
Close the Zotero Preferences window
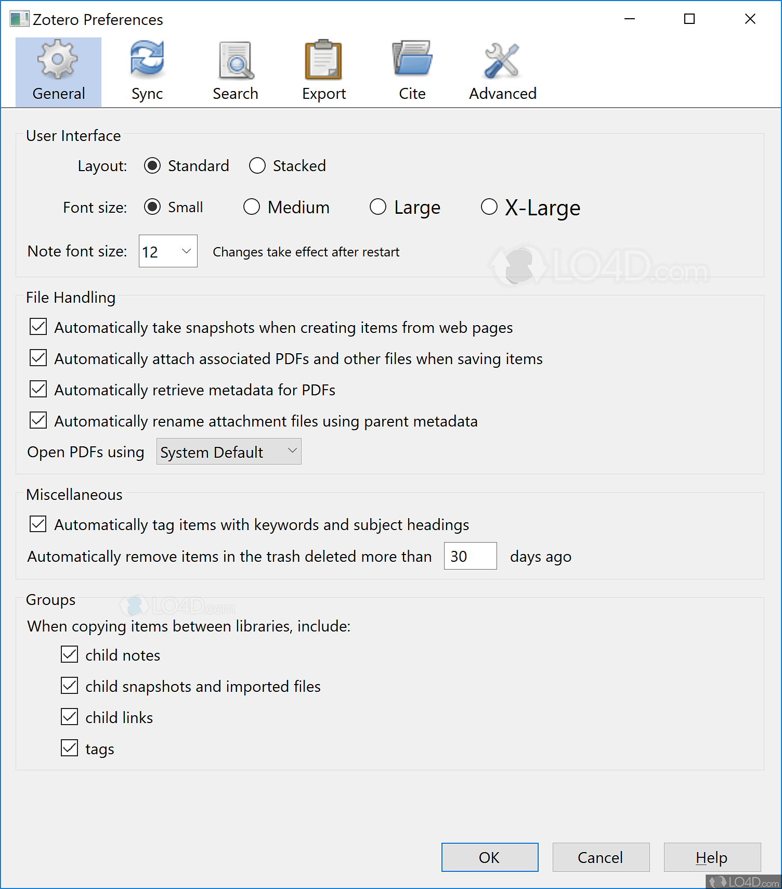[x=750, y=19]
